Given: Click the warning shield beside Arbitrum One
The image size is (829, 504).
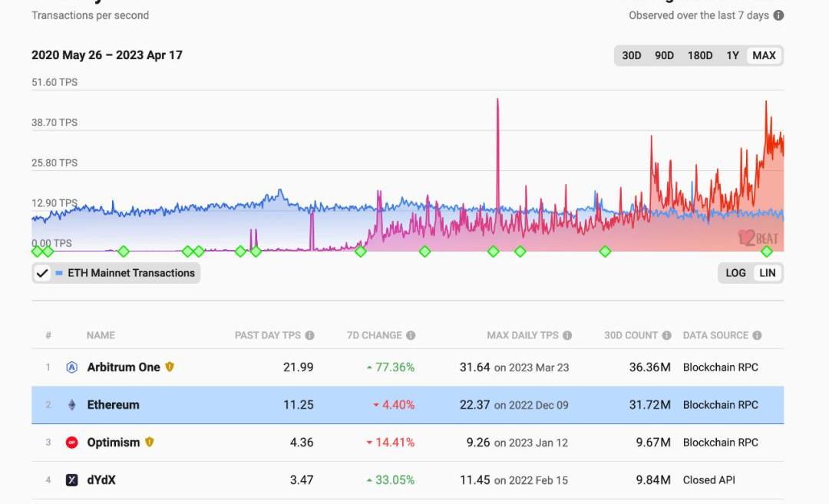Looking at the screenshot, I should click(x=170, y=367).
